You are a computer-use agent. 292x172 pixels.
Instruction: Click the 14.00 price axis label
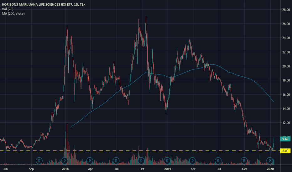pyautogui.click(x=286, y=109)
